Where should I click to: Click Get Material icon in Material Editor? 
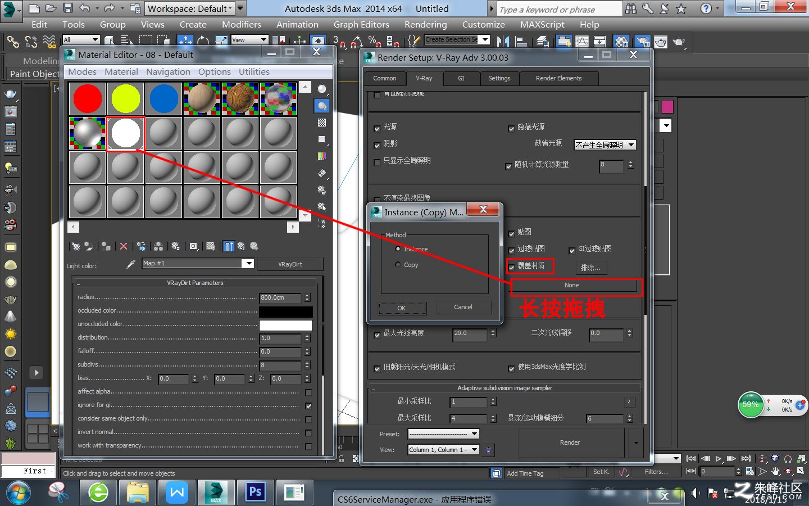[75, 246]
